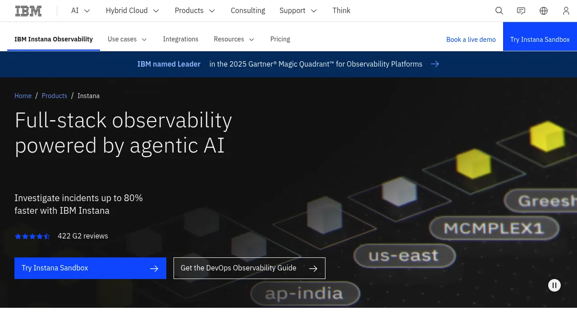
Task: Open the Think menu item
Action: point(341,11)
